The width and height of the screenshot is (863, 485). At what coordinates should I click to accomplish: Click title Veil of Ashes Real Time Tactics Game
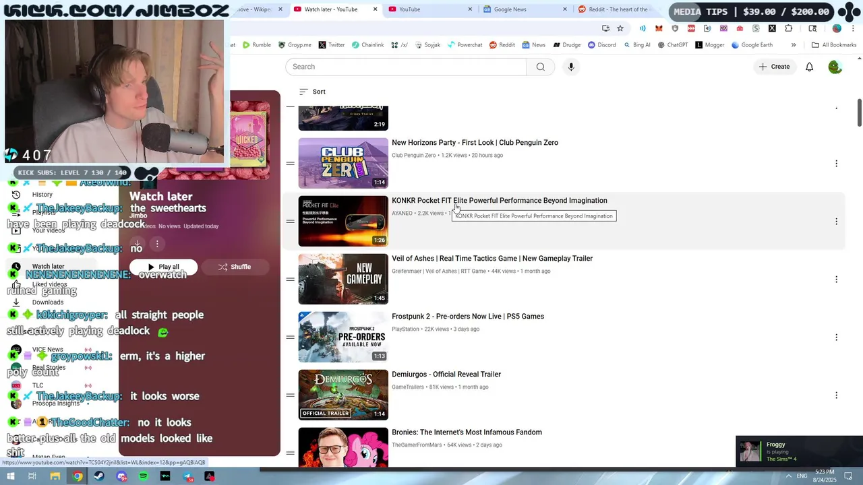[x=492, y=259]
